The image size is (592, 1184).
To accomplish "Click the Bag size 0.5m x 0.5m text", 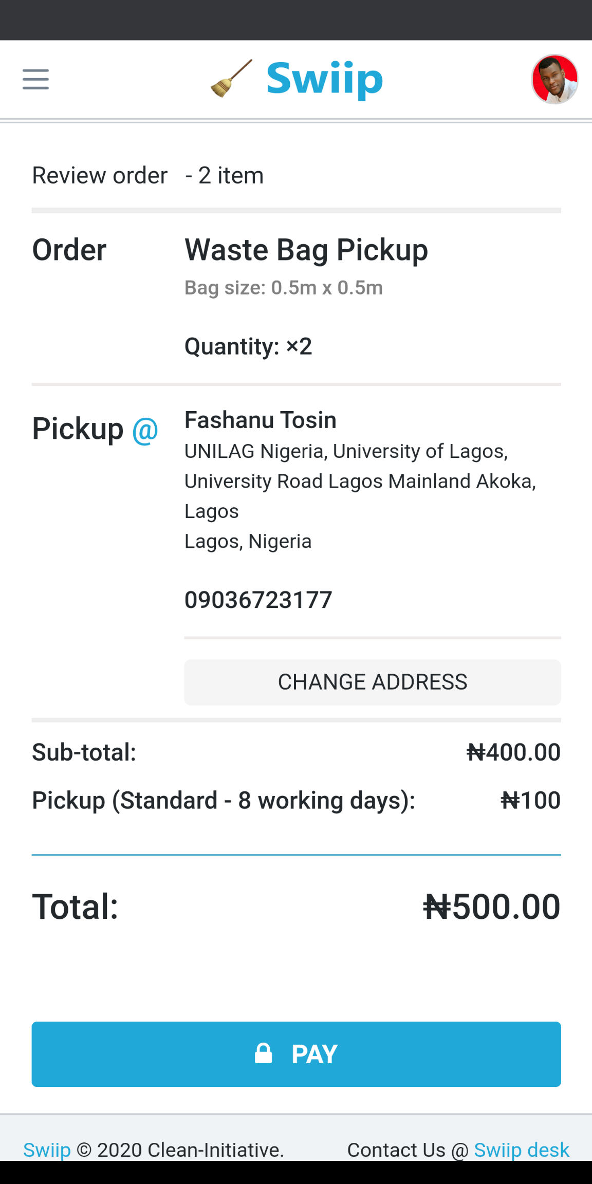I will [284, 288].
